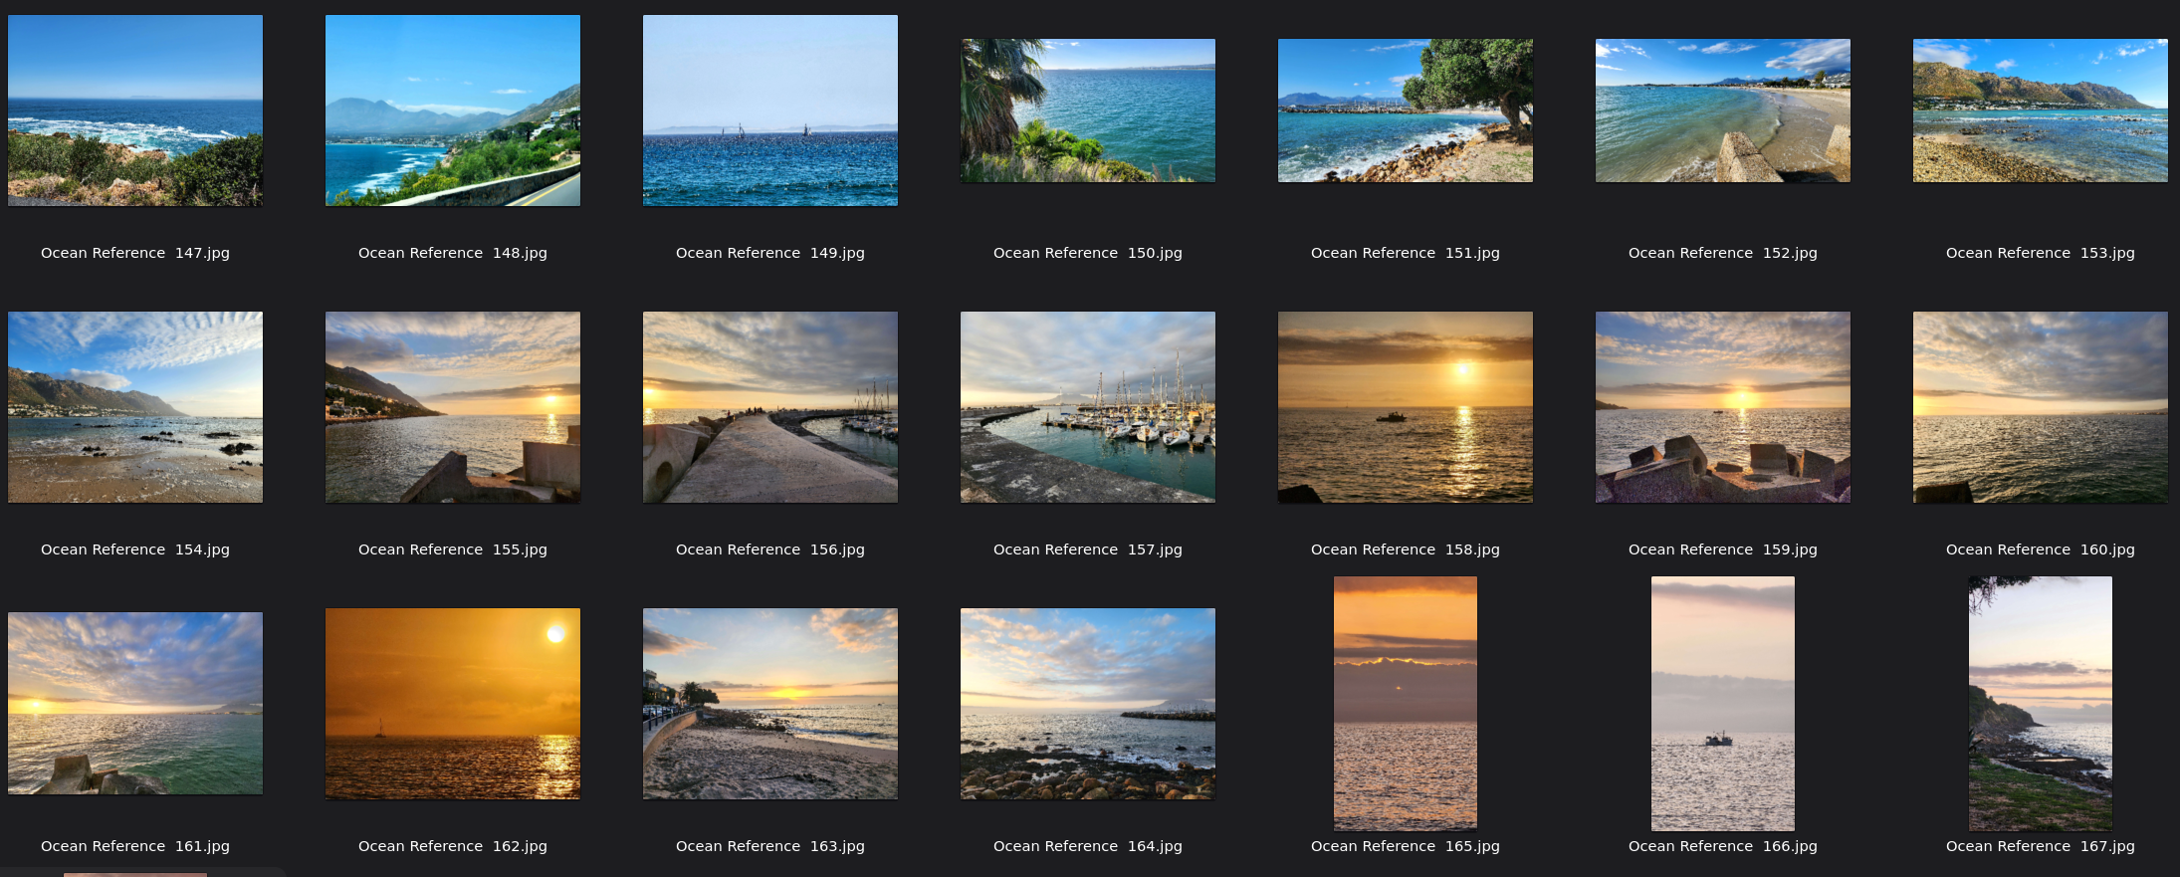Select the curved pier photo 156.jpg
The image size is (2180, 877).
pos(770,407)
